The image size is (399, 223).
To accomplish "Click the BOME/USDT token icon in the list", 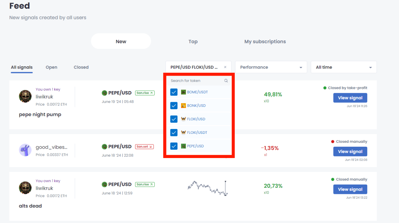I will coord(183,92).
